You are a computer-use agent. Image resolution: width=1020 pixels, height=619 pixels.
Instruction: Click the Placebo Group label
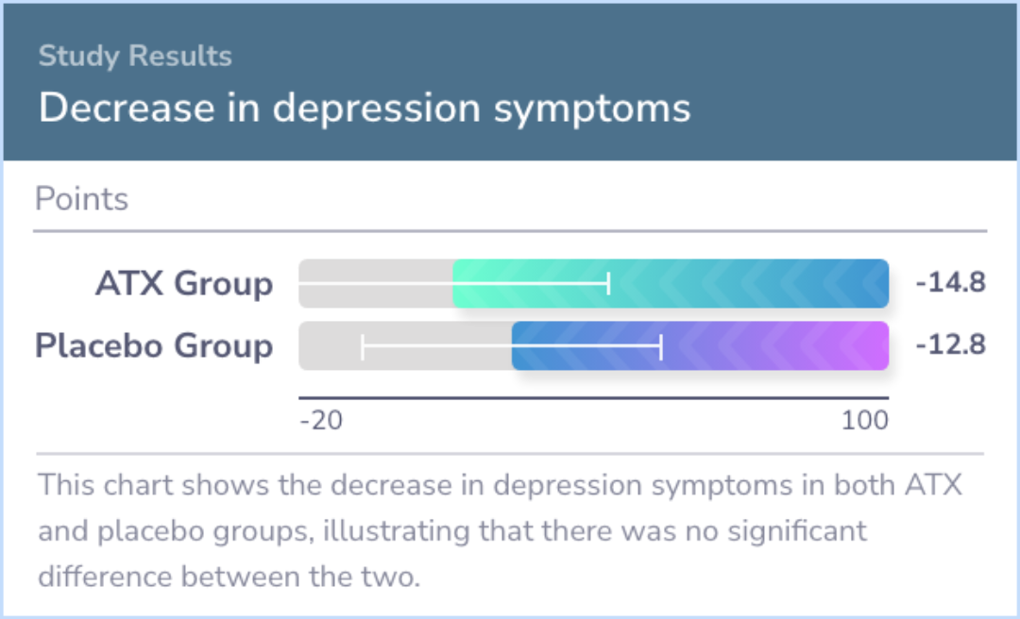pyautogui.click(x=154, y=345)
